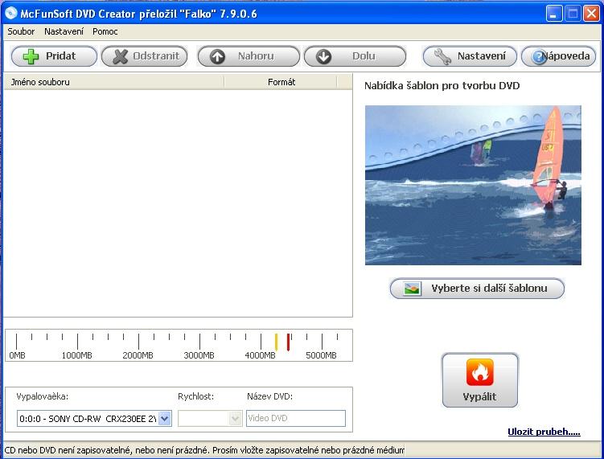604x459 pixels.
Task: Close the McFunSoft DVD Creator window
Action: [591, 14]
